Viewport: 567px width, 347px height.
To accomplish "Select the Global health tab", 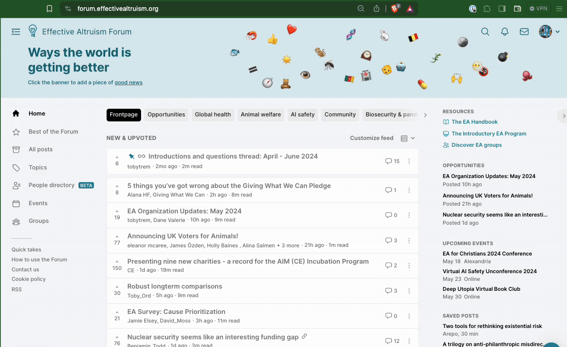I will click(213, 115).
